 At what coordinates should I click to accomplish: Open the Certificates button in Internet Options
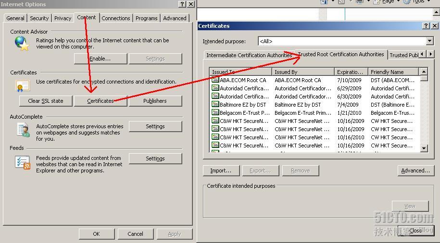click(x=101, y=101)
